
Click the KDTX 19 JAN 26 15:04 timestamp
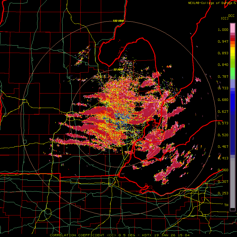pyautogui.click(x=166, y=235)
